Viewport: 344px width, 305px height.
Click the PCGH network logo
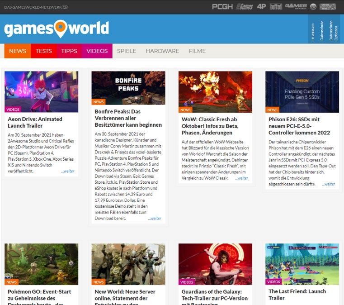pos(222,7)
